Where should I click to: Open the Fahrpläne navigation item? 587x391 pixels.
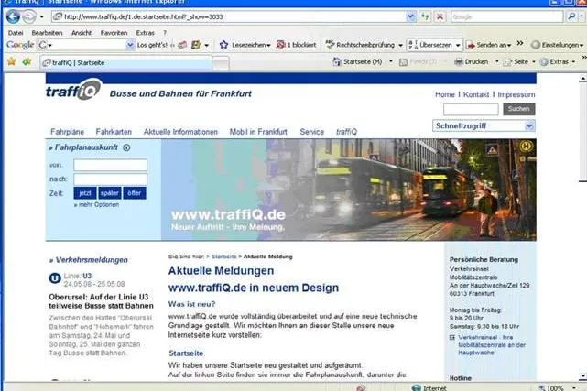pyautogui.click(x=68, y=132)
